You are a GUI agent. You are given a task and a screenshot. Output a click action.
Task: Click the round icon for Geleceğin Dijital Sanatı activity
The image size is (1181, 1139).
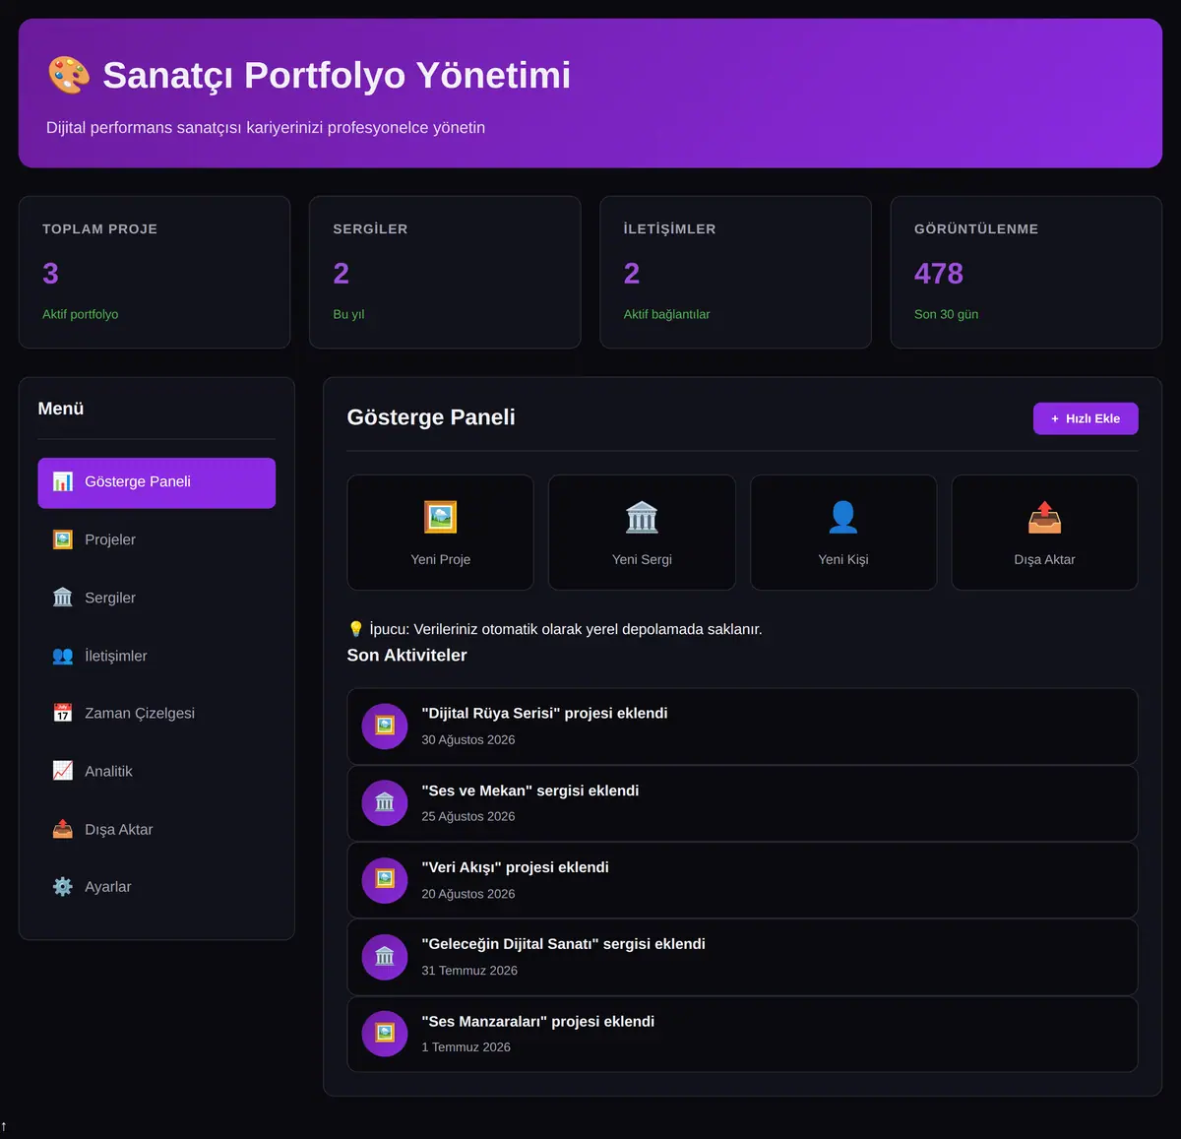click(x=385, y=957)
